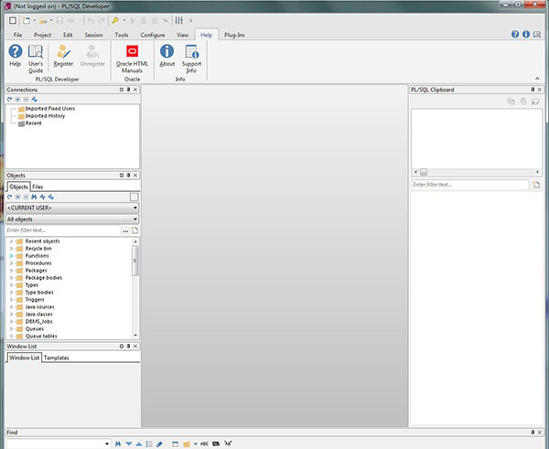549x449 pixels.
Task: Toggle the square box in Objects toolbar
Action: coord(134,197)
